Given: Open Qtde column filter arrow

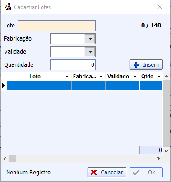Looking at the screenshot, I should [x=159, y=77].
